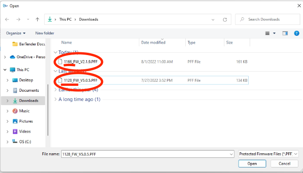Viewport: 303px width, 173px height.
Task: Open the Organize menu
Action: pyautogui.click(x=16, y=33)
